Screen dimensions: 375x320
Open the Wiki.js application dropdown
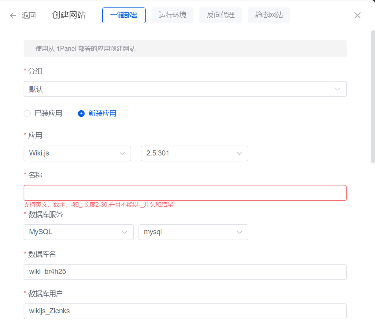(x=77, y=154)
